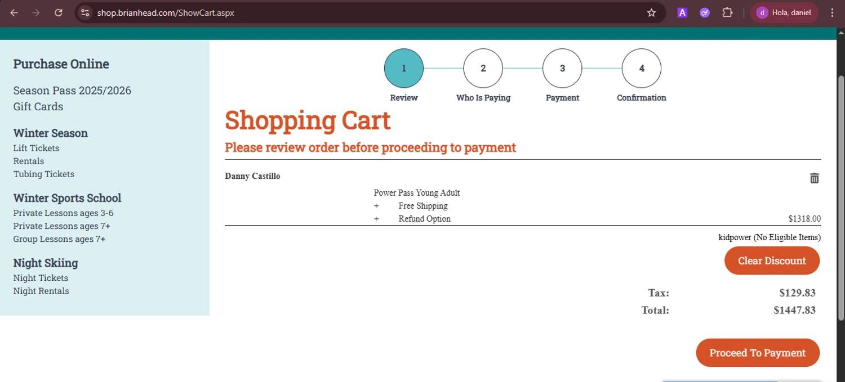Reload the shopping cart page
The height and width of the screenshot is (382, 845).
59,12
